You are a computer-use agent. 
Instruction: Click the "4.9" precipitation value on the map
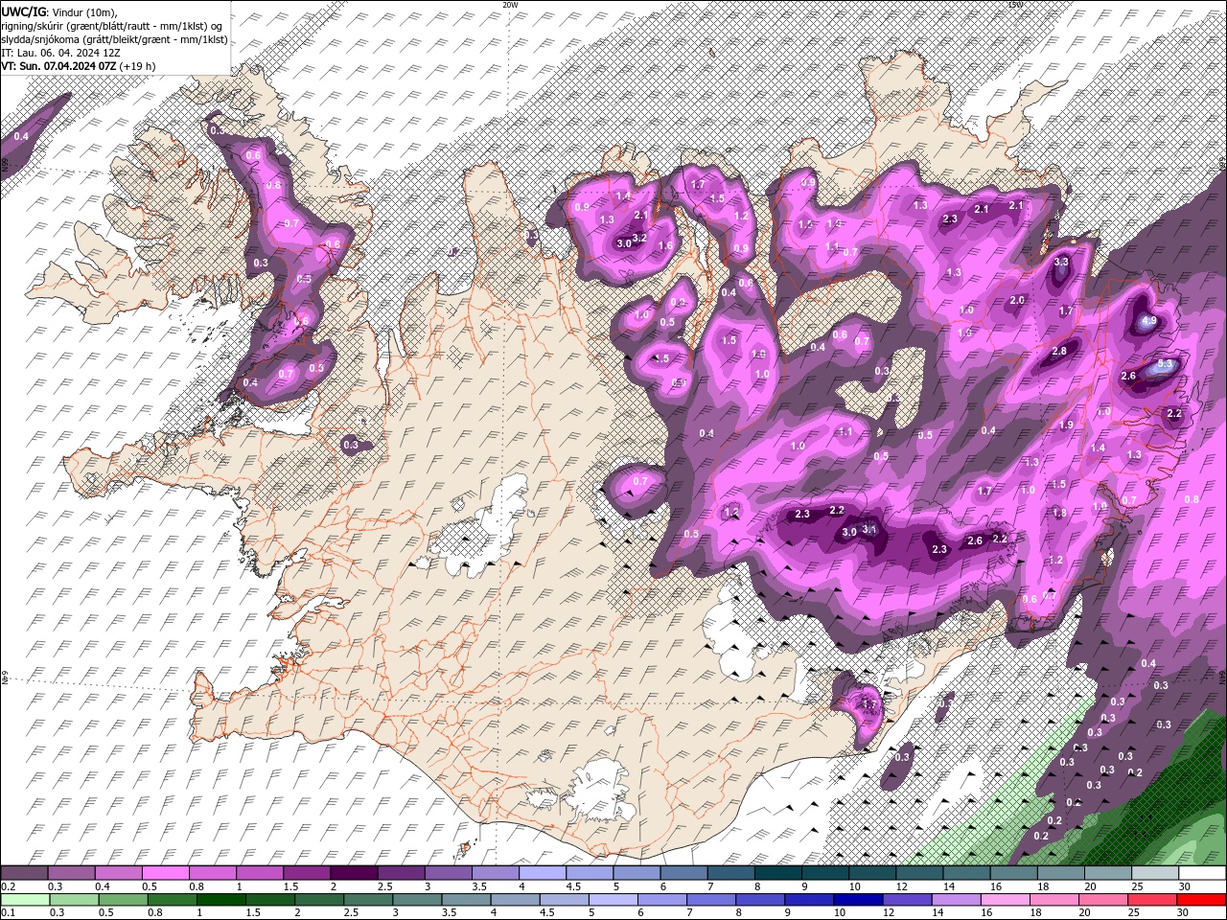pos(1149,320)
